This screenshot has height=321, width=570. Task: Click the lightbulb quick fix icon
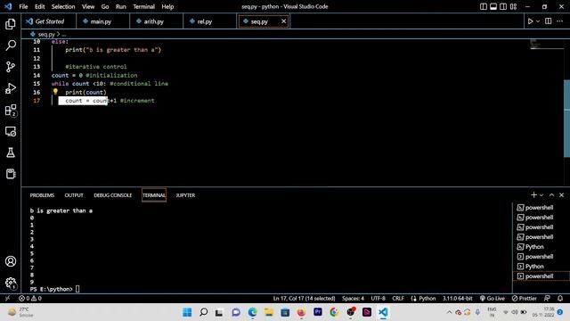click(x=55, y=92)
